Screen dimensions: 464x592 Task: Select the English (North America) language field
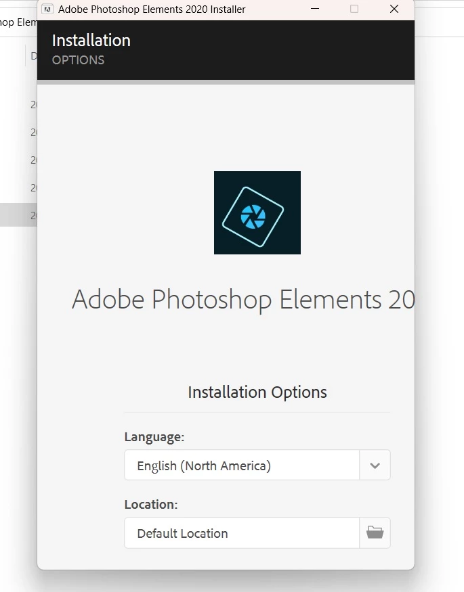242,465
